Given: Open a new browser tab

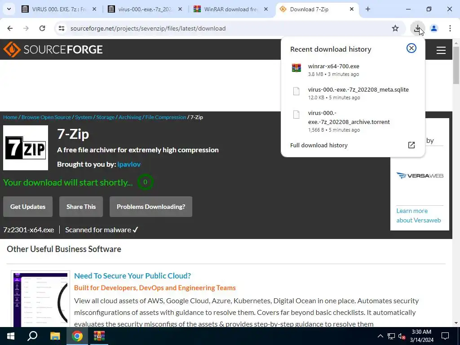Looking at the screenshot, I should click(367, 9).
